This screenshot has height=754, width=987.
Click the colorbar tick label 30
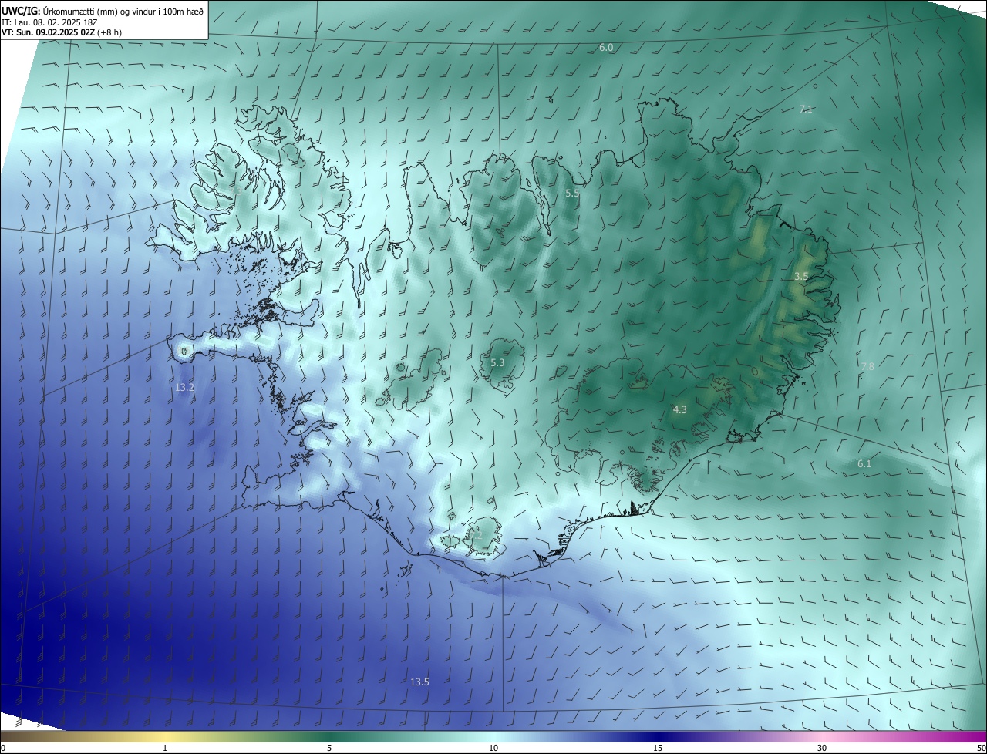pos(822,748)
